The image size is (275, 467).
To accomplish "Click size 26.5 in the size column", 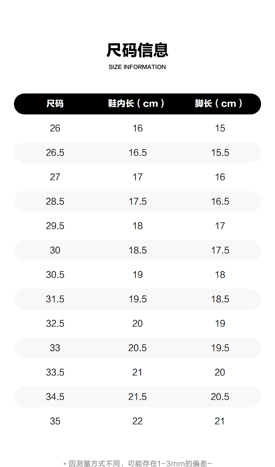I will click(x=55, y=153).
